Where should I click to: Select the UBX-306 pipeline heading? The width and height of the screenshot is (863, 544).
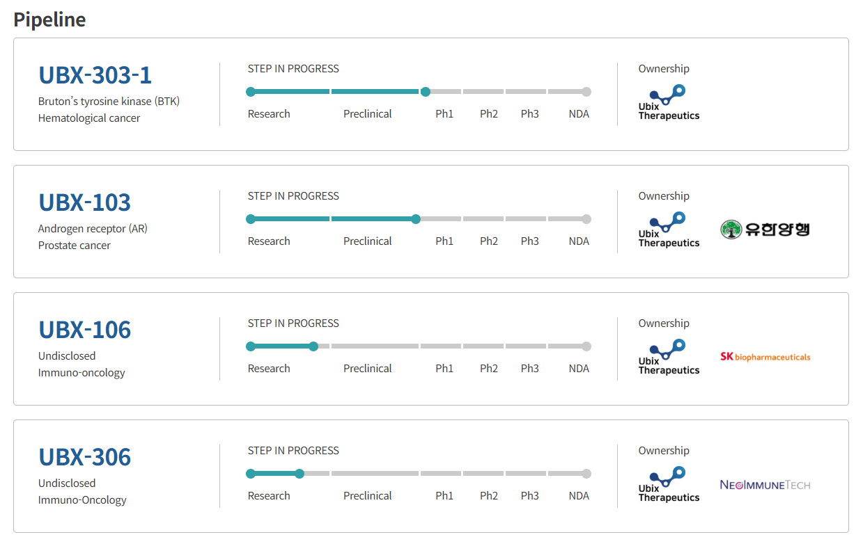tap(84, 457)
